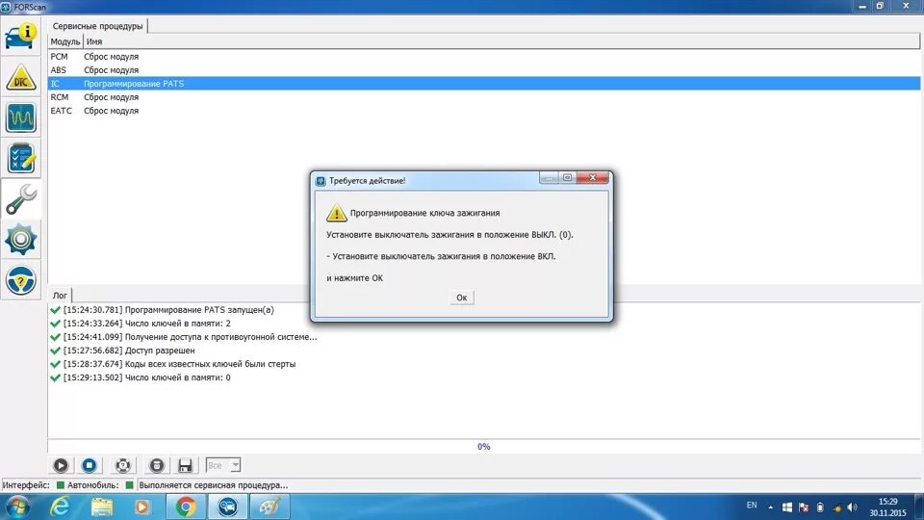Open the DTC trouble codes section
The height and width of the screenshot is (520, 924).
coord(20,77)
